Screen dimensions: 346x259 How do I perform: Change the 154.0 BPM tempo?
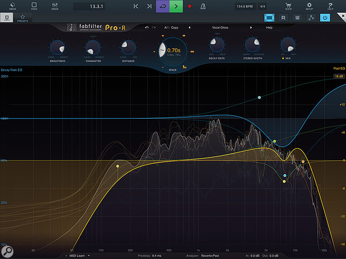tap(245, 6)
